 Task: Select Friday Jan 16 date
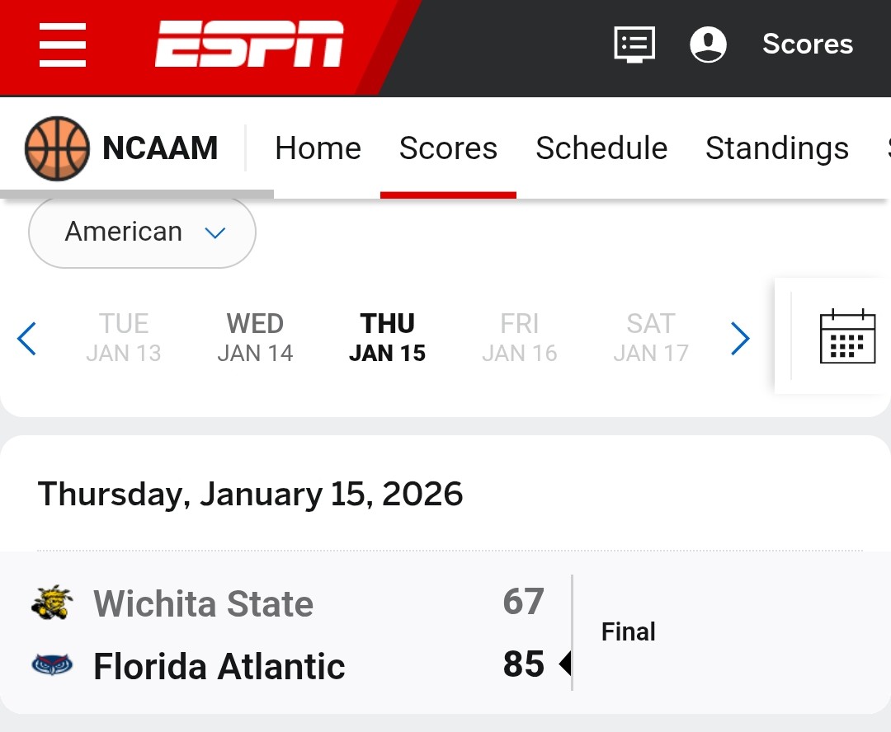click(519, 337)
